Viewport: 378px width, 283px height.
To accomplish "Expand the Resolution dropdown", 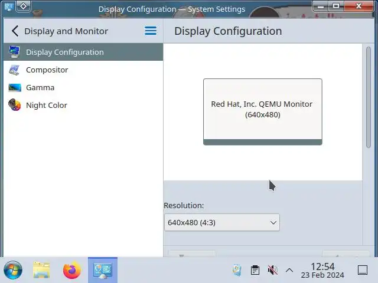I will click(222, 222).
